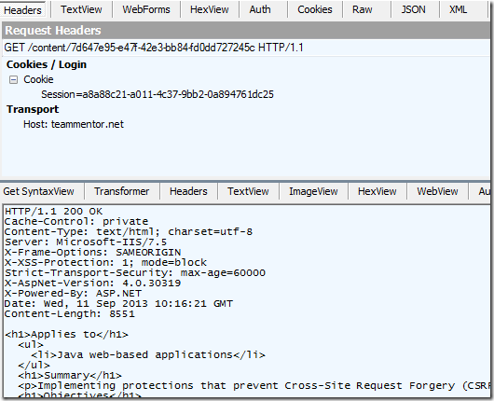This screenshot has width=494, height=401.
Task: Click the X-XSS-Protection header line
Action: click(x=105, y=263)
